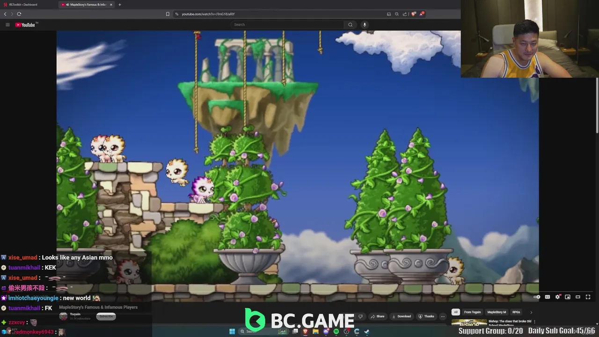Viewport: 599px width, 337px height.
Task: Open Steam from the taskbar
Action: [367, 331]
